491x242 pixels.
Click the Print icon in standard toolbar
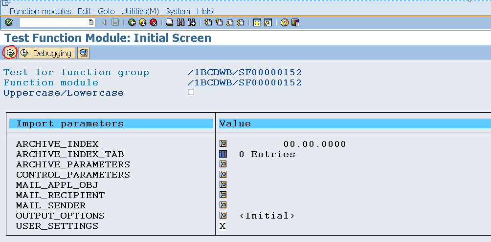click(x=169, y=22)
